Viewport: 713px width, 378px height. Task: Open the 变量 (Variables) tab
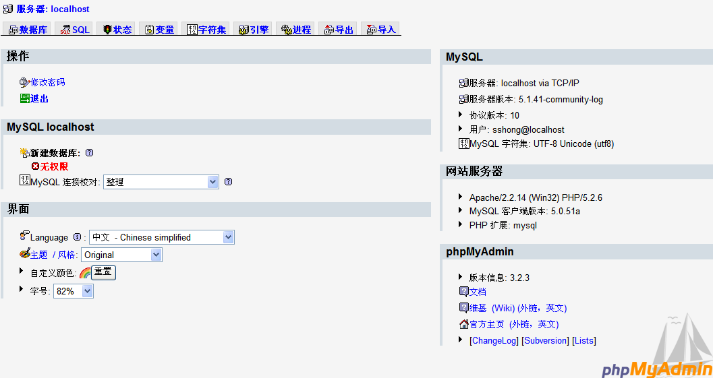[x=160, y=30]
